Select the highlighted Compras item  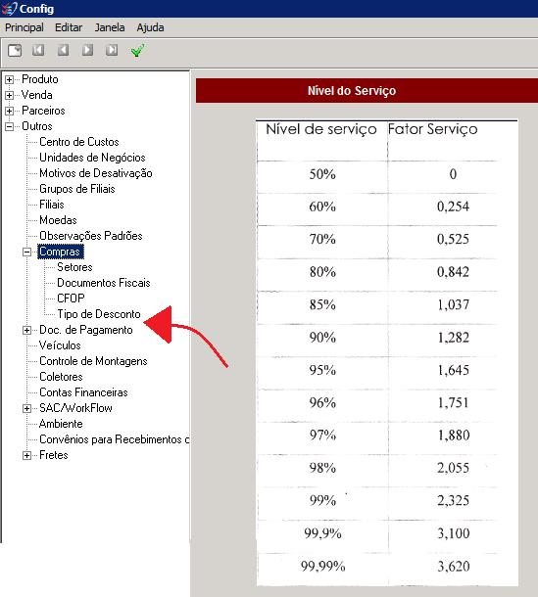tap(60, 252)
